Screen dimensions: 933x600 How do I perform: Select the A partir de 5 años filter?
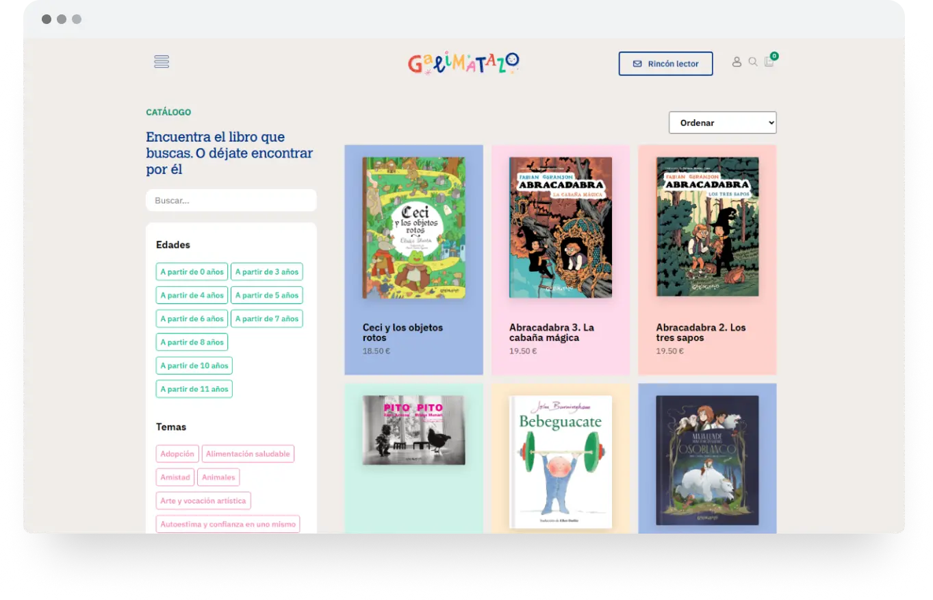click(267, 295)
